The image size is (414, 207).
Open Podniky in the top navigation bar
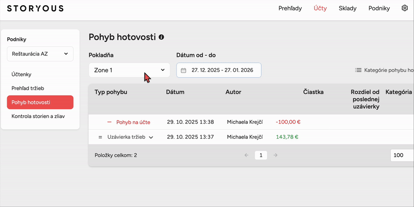[379, 8]
